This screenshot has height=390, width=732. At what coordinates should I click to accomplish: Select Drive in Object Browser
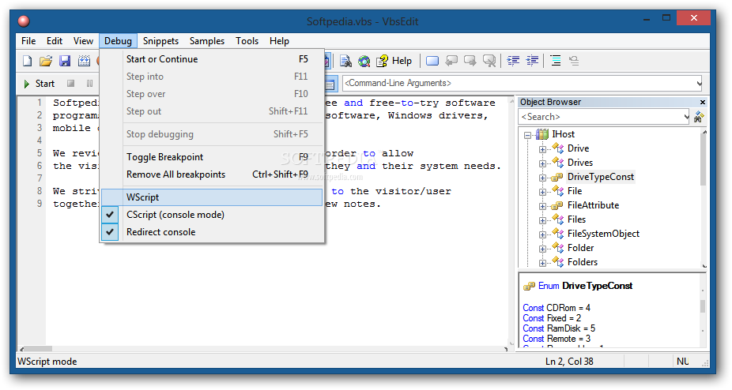(578, 148)
